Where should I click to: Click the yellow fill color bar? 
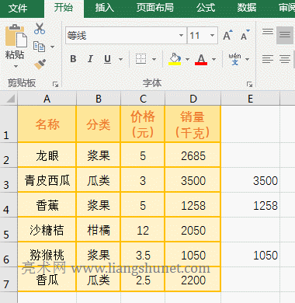[175, 64]
